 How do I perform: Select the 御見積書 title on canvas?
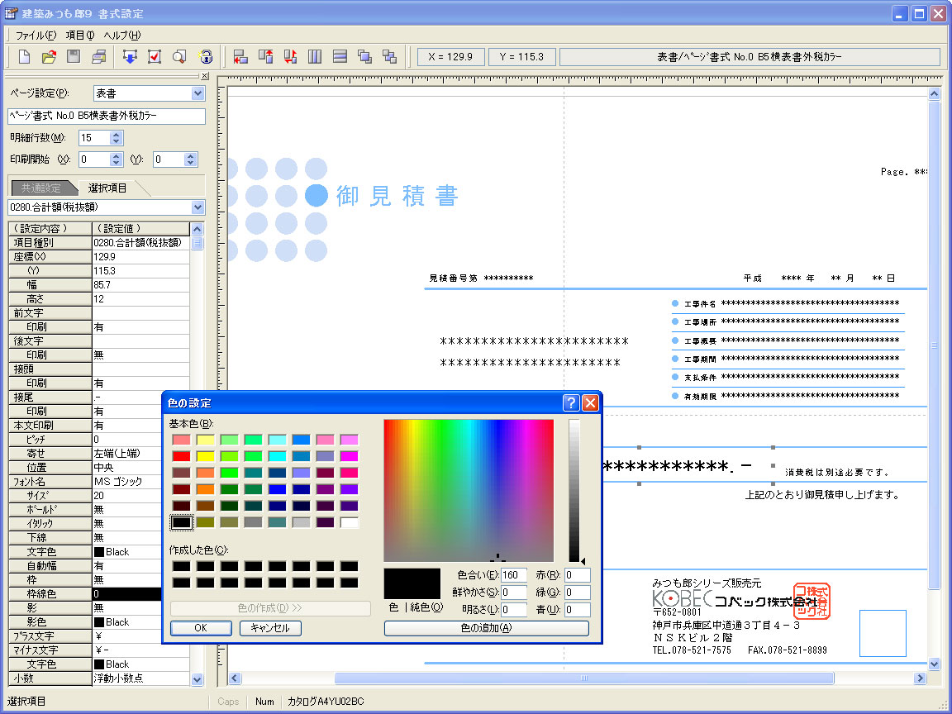397,196
